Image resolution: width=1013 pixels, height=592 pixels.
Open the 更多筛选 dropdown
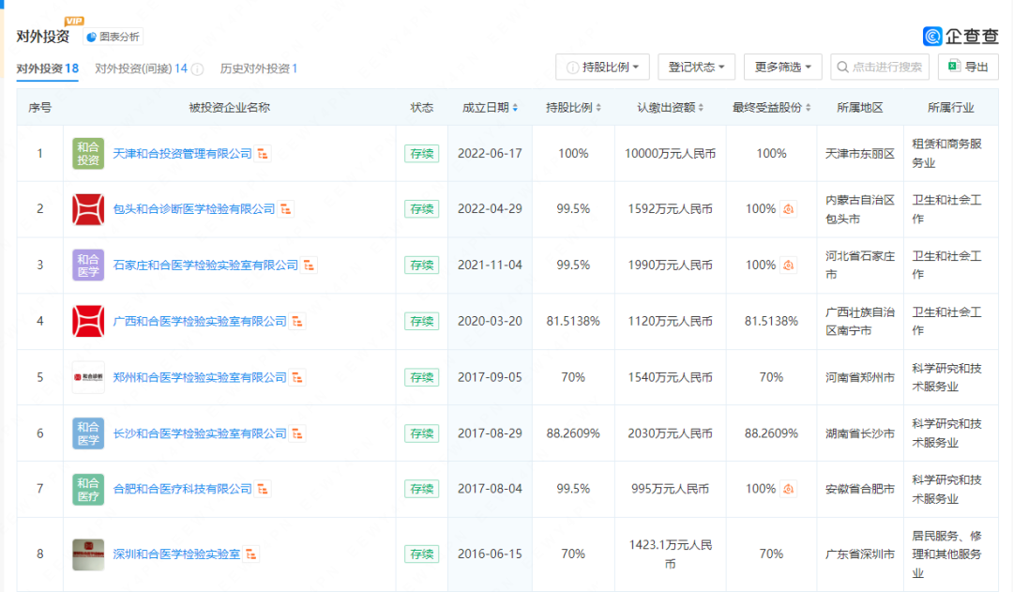782,68
